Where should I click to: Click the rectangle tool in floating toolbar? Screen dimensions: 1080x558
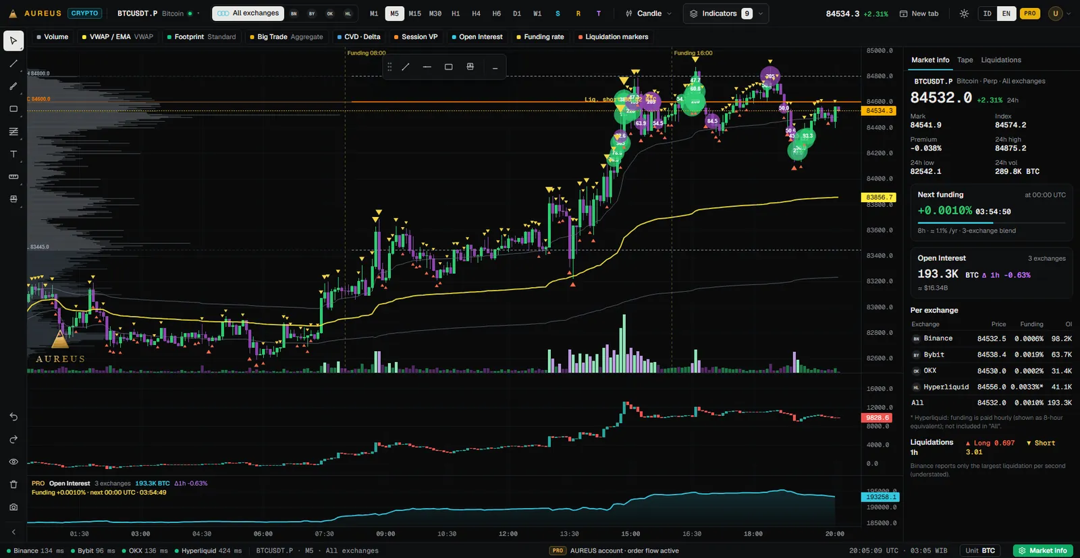(x=448, y=67)
